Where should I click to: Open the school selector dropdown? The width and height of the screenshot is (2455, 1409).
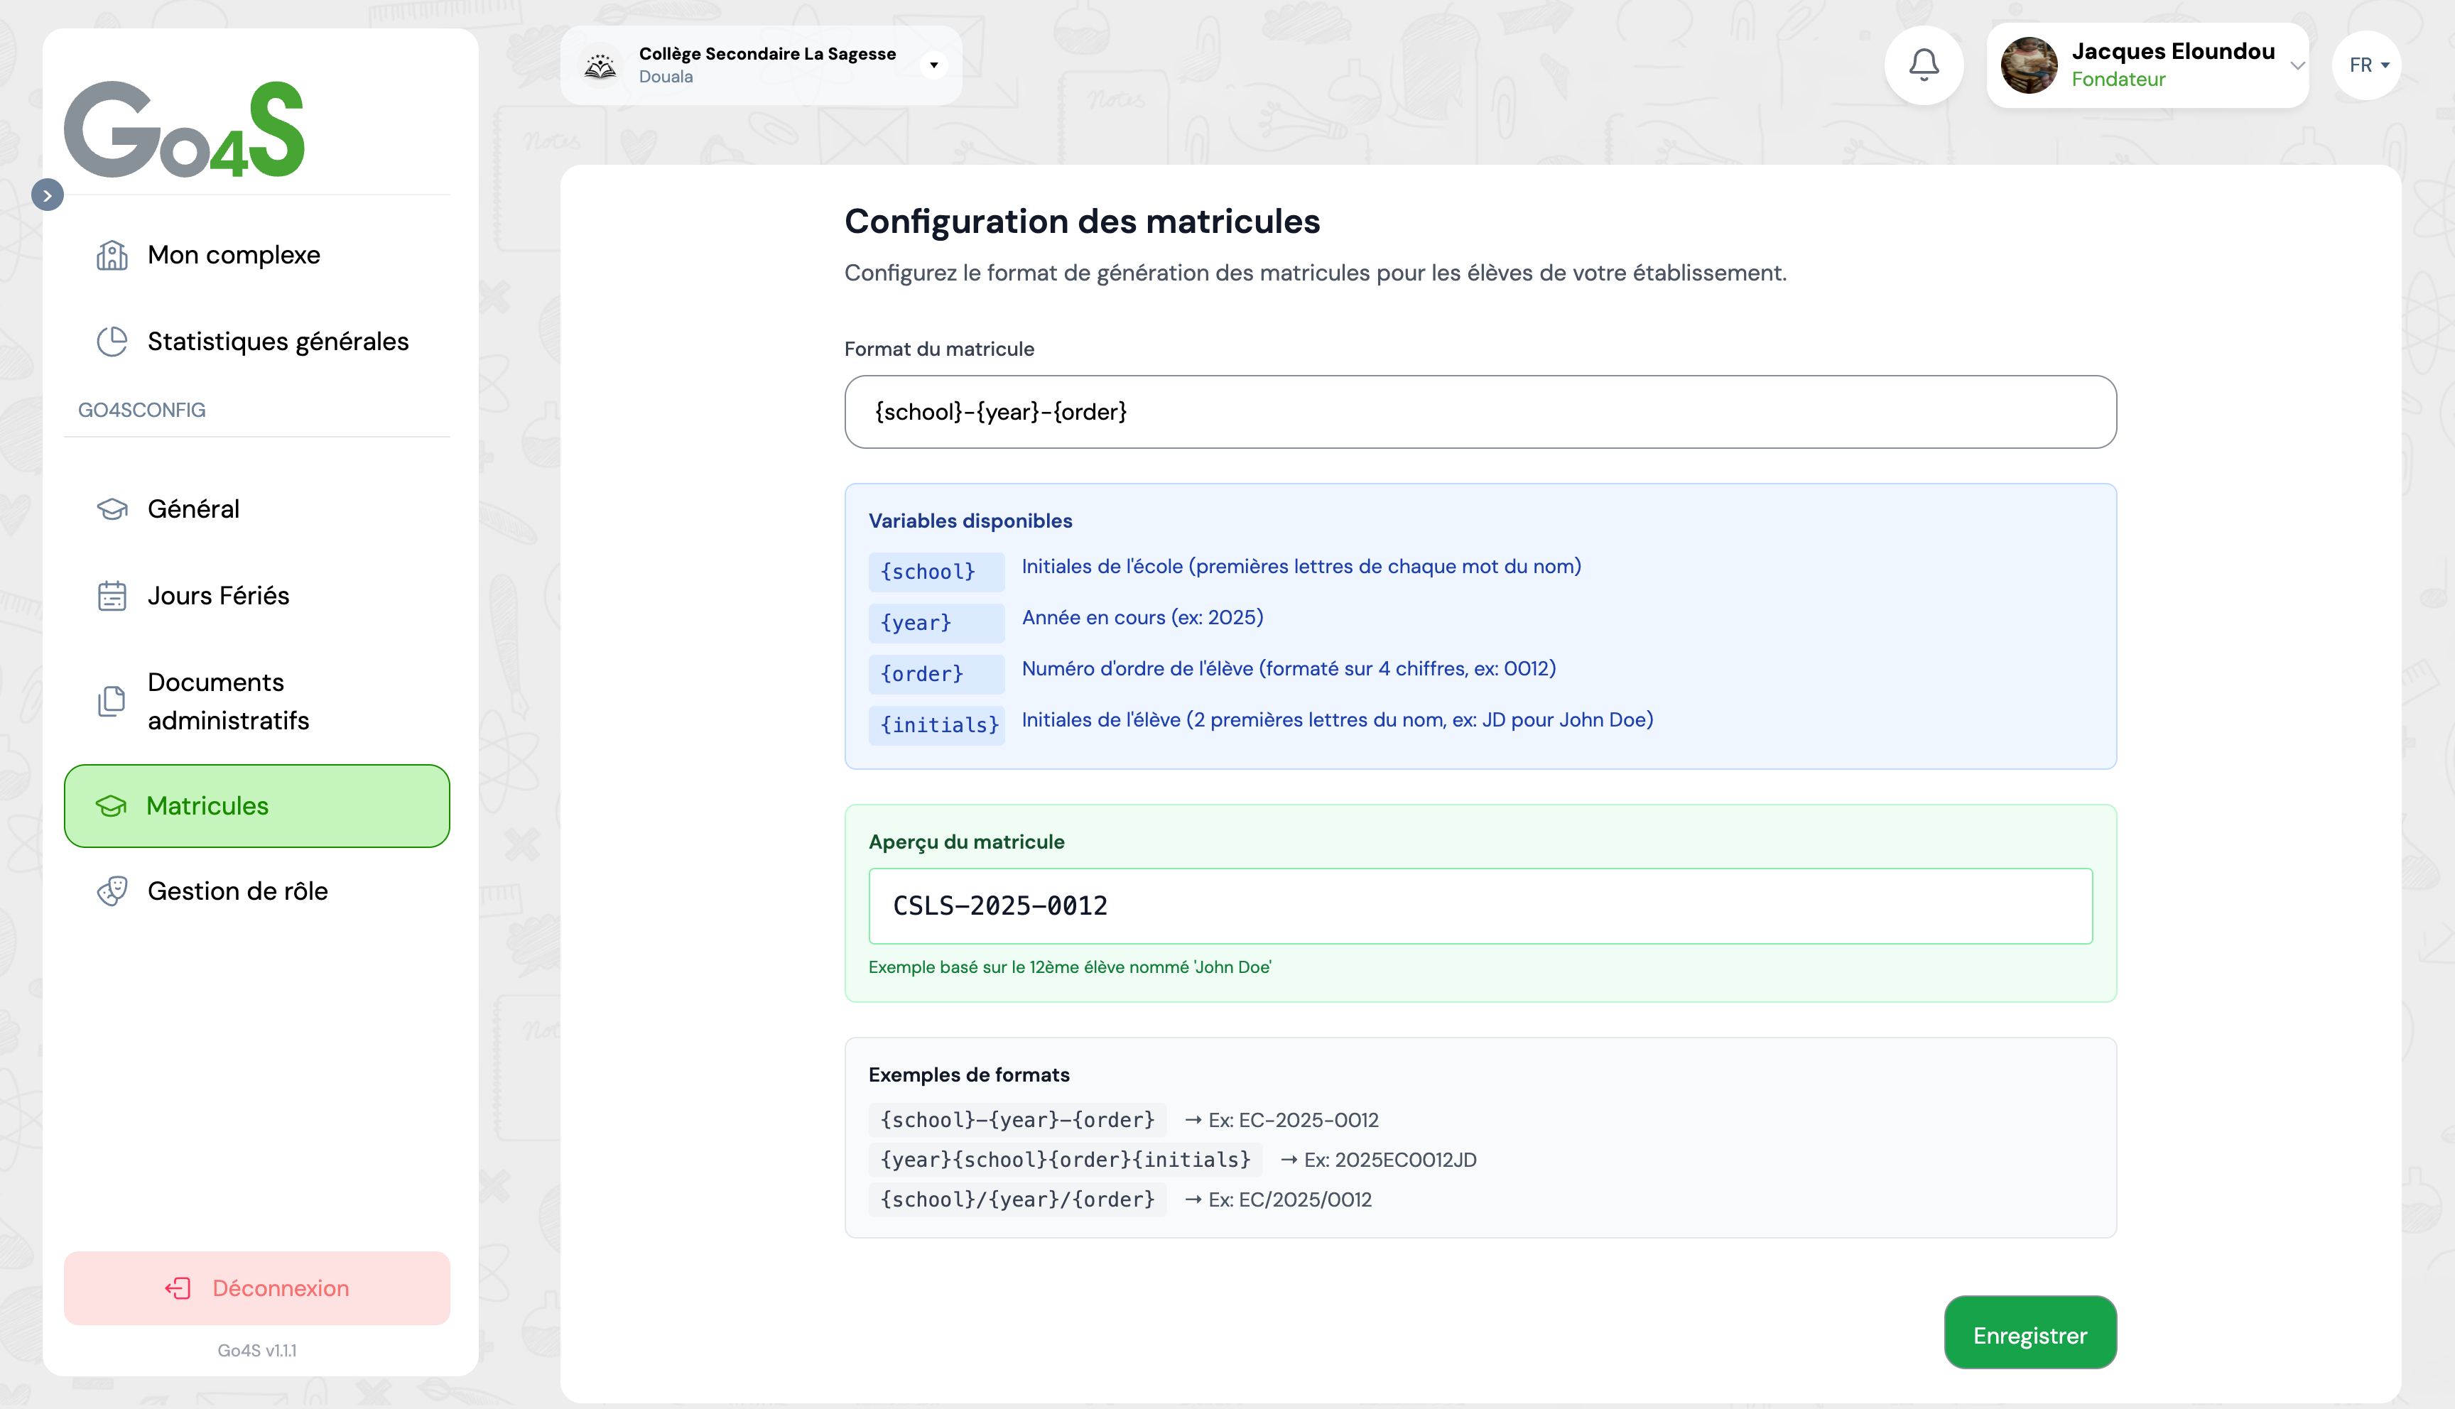933,65
